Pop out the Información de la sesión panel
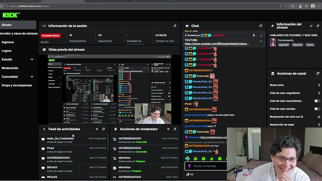 [x=175, y=26]
